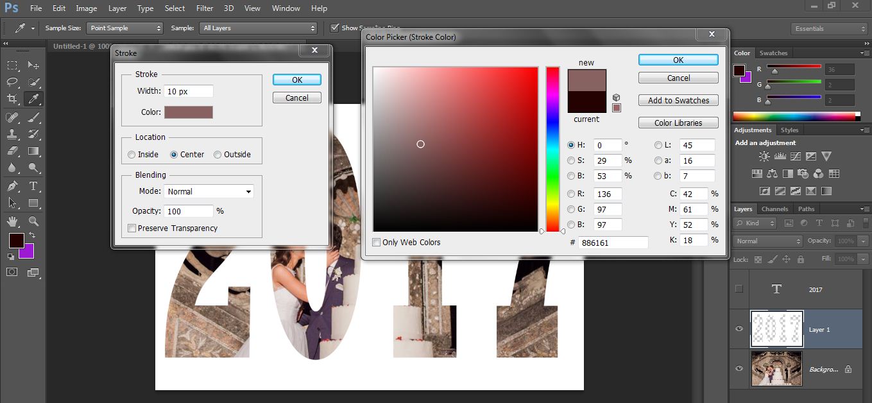
Task: Open the Stroke color swatch
Action: [188, 112]
